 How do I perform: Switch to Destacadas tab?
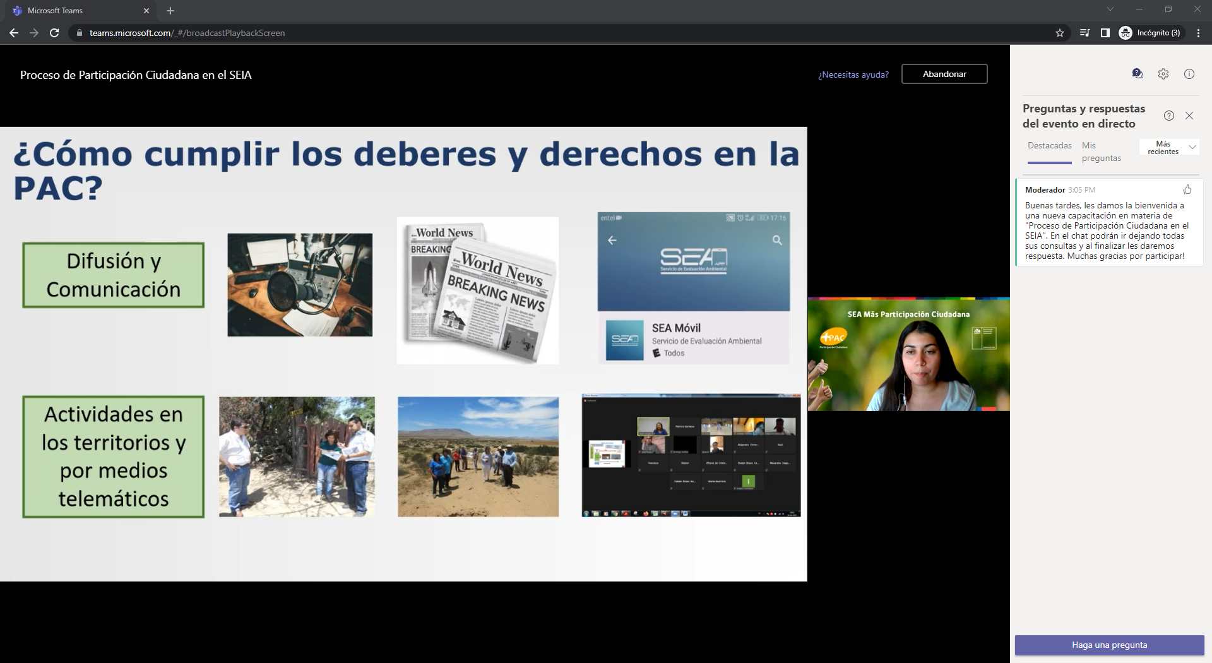(x=1049, y=146)
